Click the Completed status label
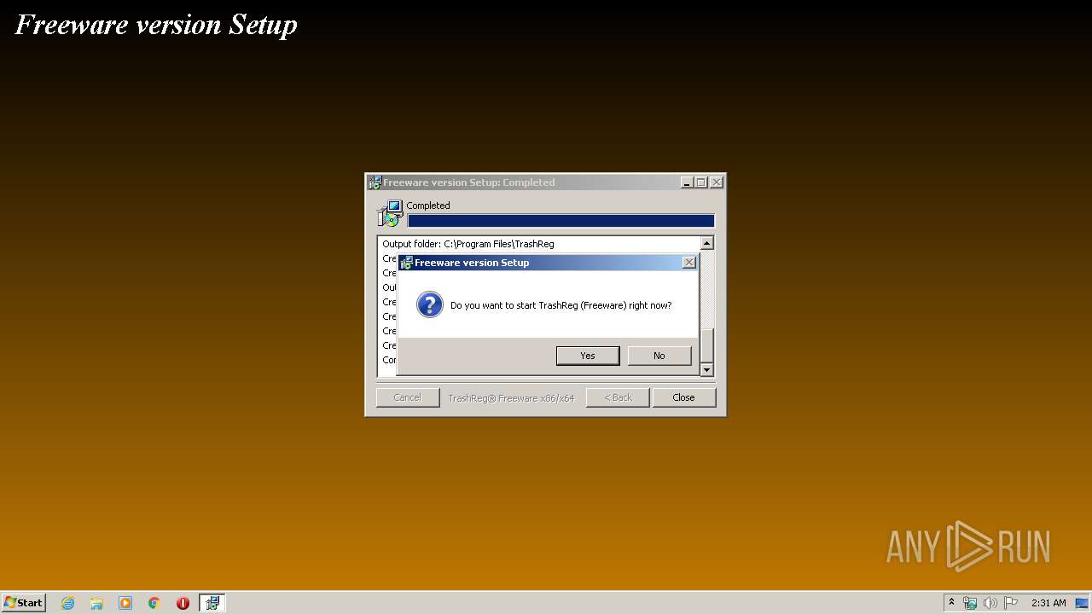The width and height of the screenshot is (1092, 614). pyautogui.click(x=428, y=206)
